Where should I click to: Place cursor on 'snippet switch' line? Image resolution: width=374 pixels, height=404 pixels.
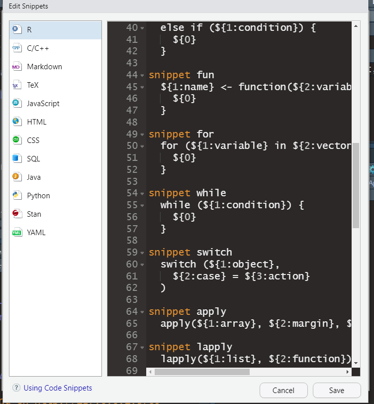click(x=190, y=252)
